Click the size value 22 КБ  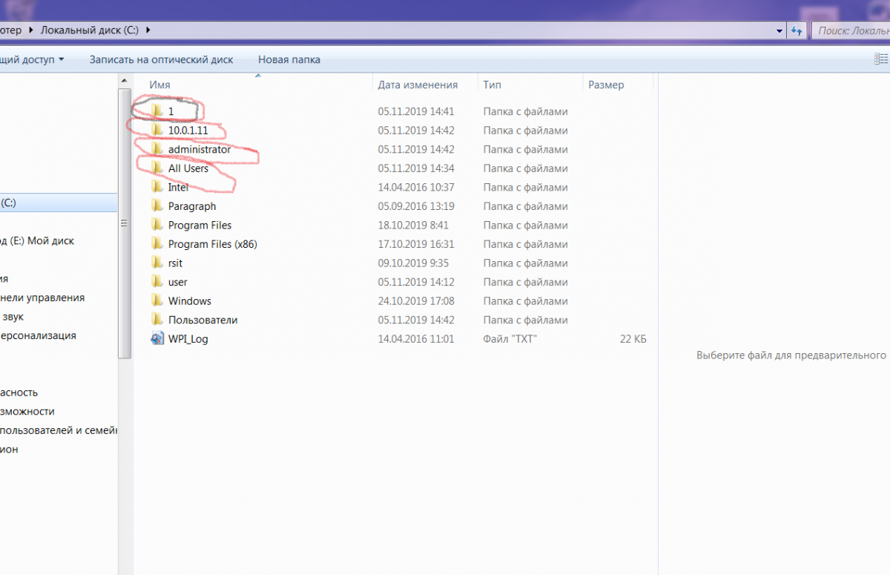click(x=633, y=339)
